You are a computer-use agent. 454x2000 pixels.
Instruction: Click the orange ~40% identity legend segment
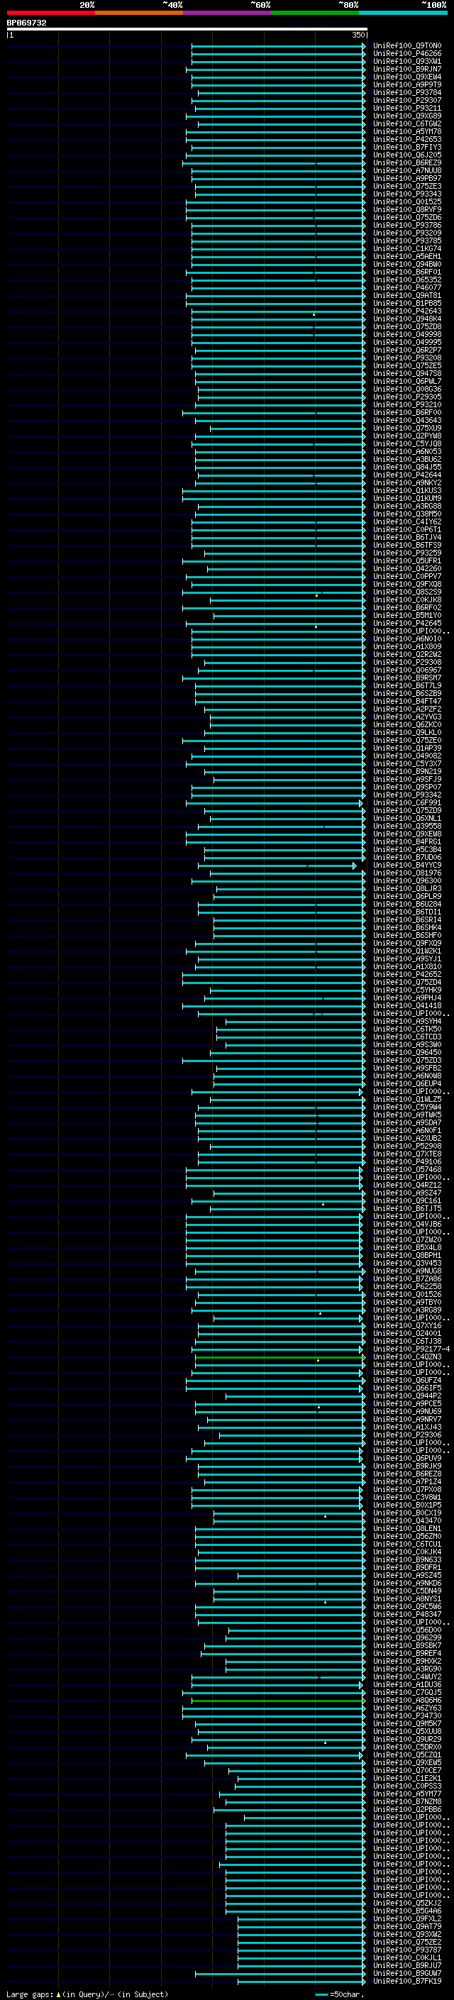(x=139, y=13)
